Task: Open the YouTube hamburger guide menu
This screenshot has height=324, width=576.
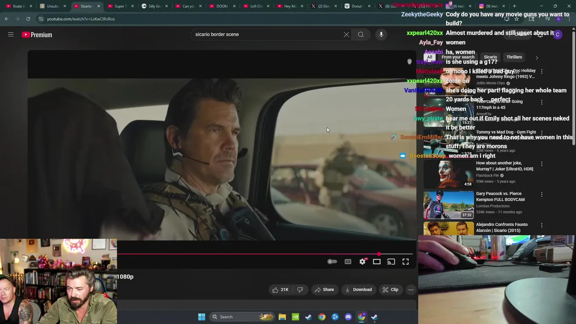Action: coord(11,34)
